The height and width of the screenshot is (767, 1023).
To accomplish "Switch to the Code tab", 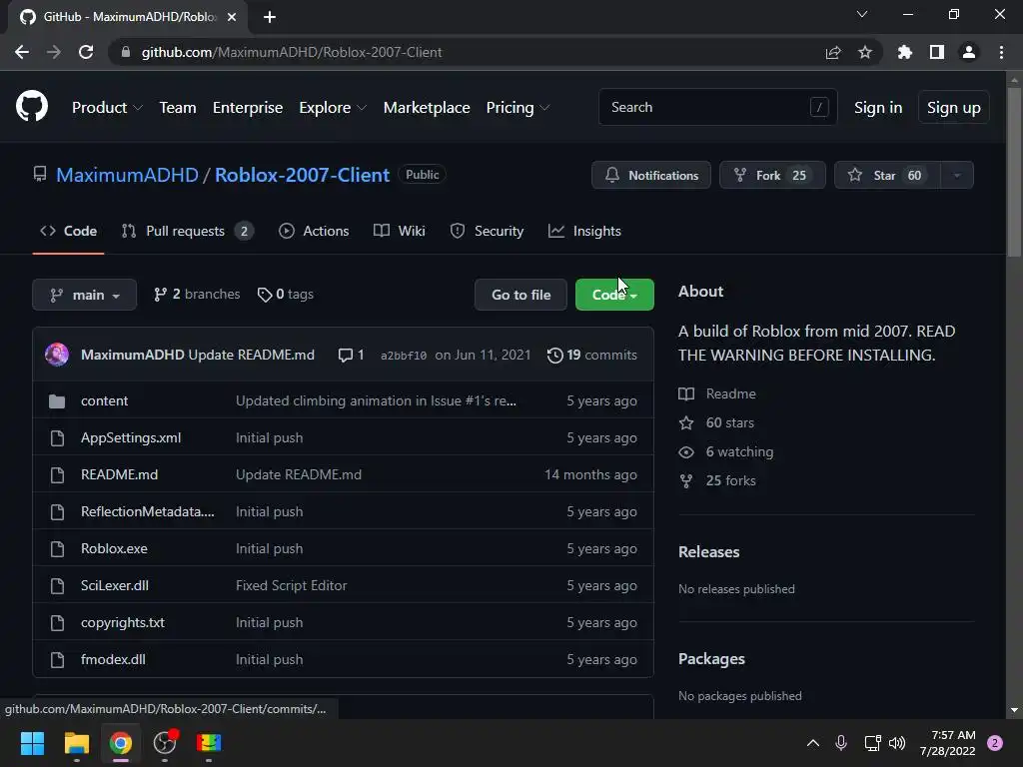I will click(69, 231).
